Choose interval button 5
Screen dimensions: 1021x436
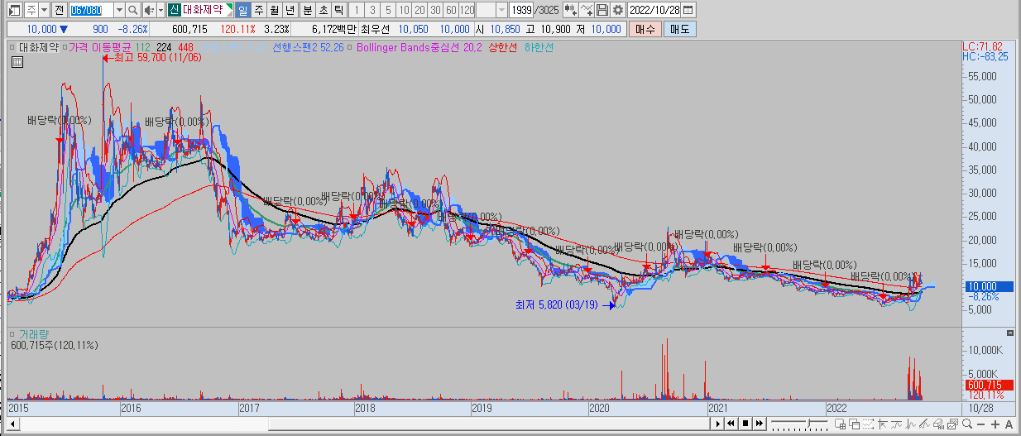point(387,10)
